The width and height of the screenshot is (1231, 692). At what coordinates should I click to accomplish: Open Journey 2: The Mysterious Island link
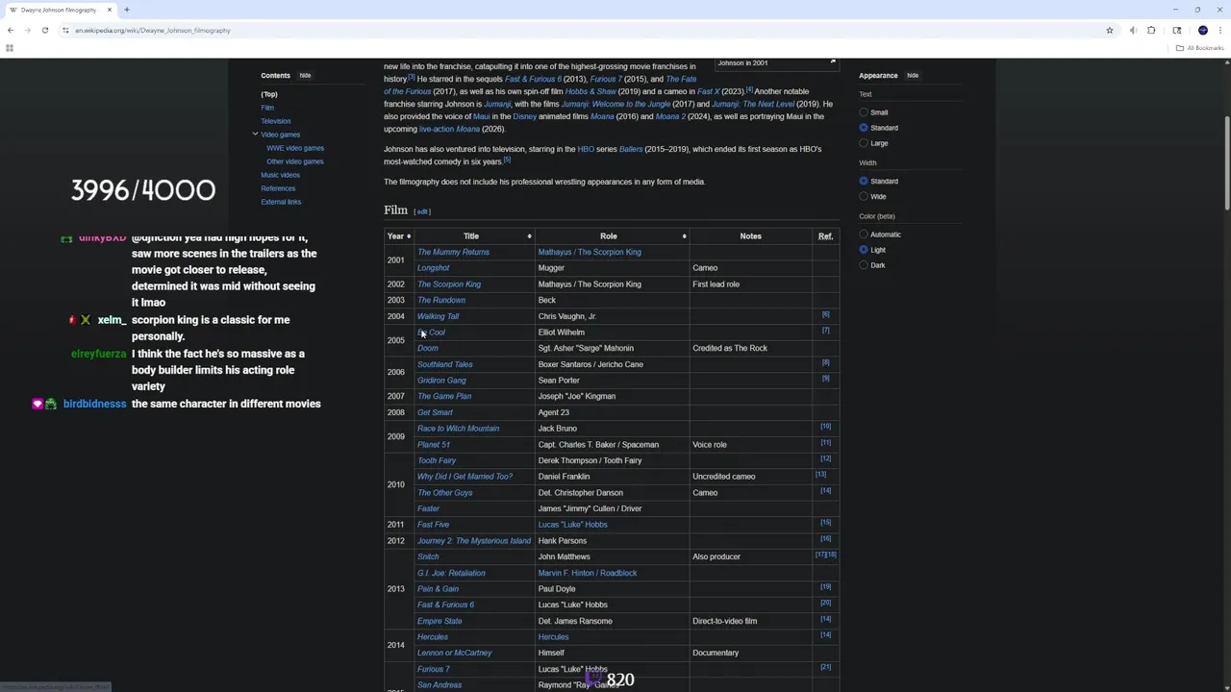coord(474,541)
